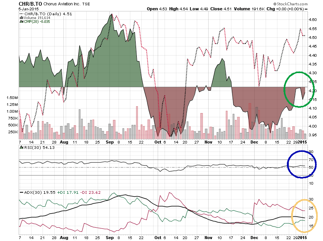Click the 4.10 price axis label
Screen dimensions: 323x241
pos(312,109)
